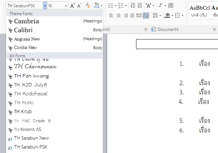218x153 pixels.
Task: Click the font size box showing 16
Action: [56, 6]
